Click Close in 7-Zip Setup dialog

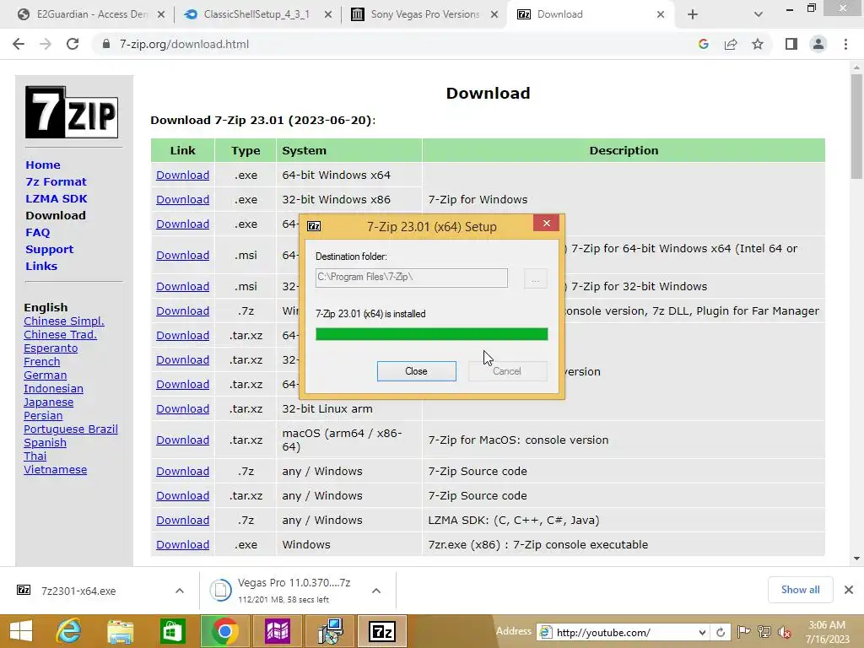click(x=416, y=371)
